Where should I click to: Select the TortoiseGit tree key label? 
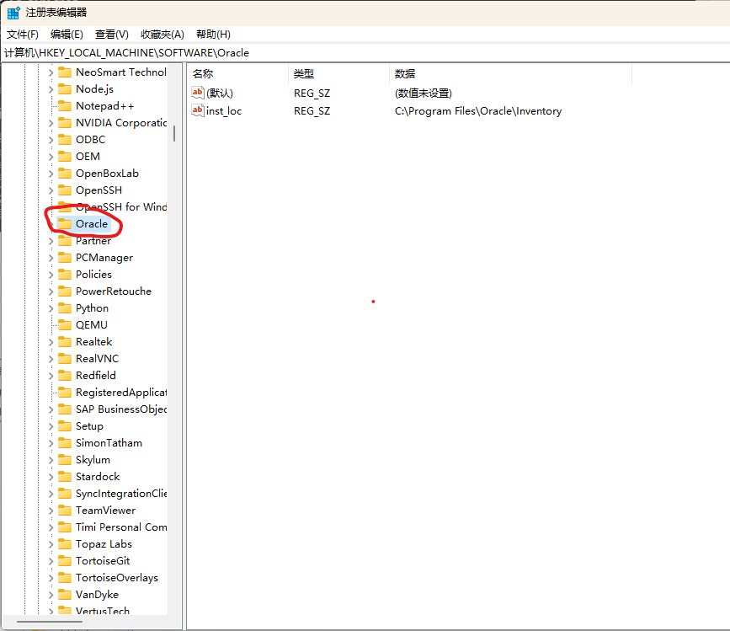click(x=103, y=561)
